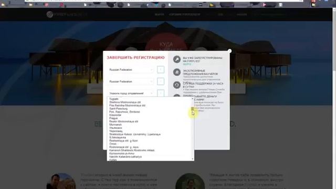This screenshot has width=336, height=189.
Task: Click the green 'войти' login link
Action: point(187,64)
